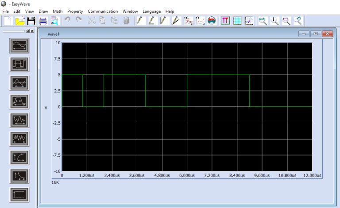The image size is (340, 208).
Task: Click the 16K sample length label
Action: coord(55,182)
